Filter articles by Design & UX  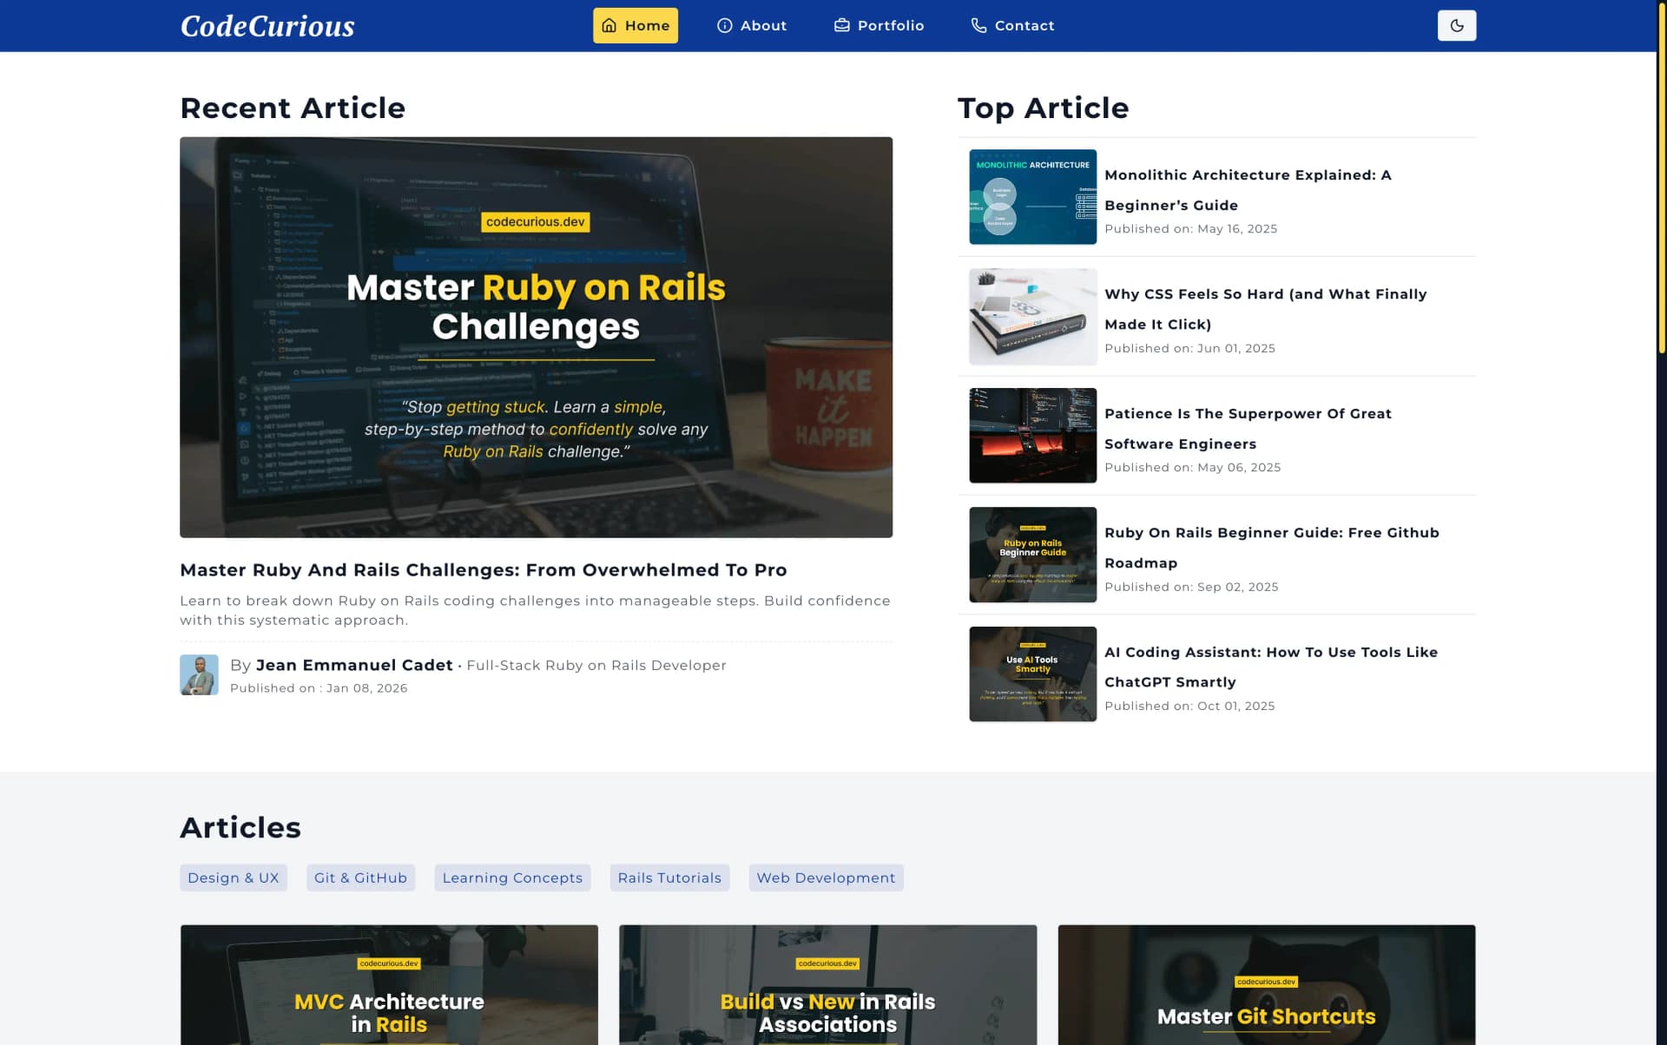coord(233,877)
